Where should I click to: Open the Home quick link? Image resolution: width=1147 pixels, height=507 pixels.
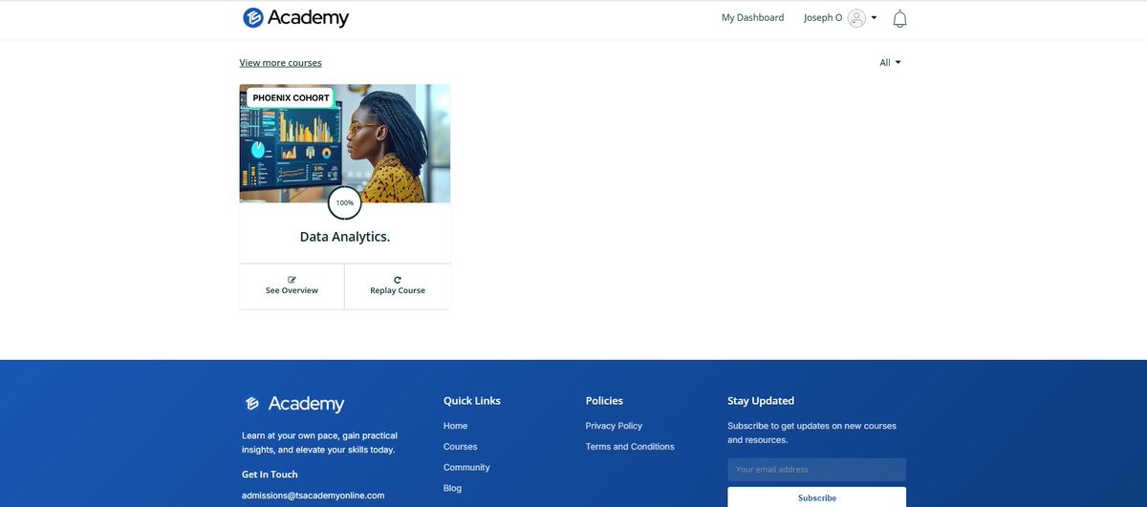tap(455, 426)
